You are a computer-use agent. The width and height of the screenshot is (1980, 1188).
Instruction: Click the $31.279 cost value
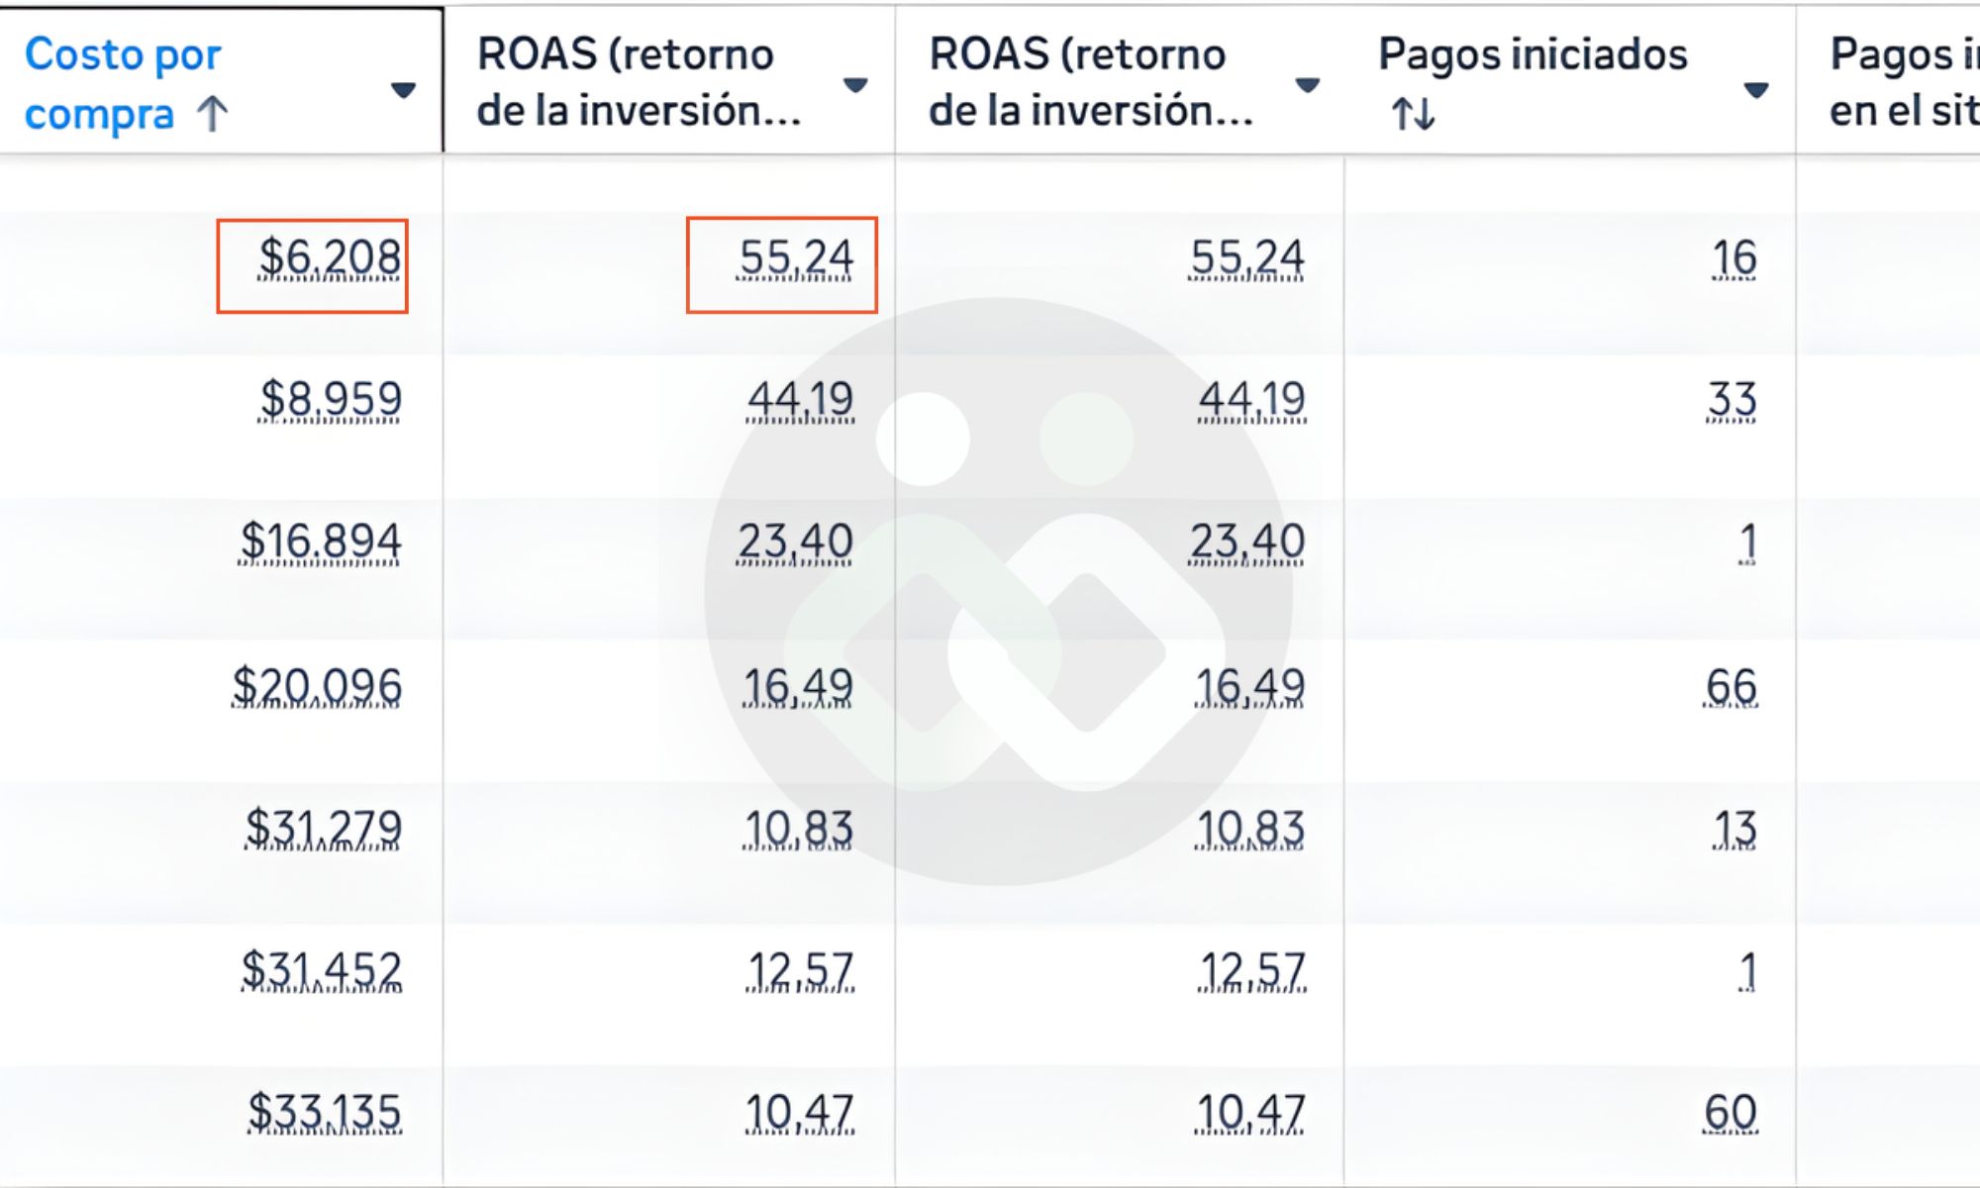[324, 829]
